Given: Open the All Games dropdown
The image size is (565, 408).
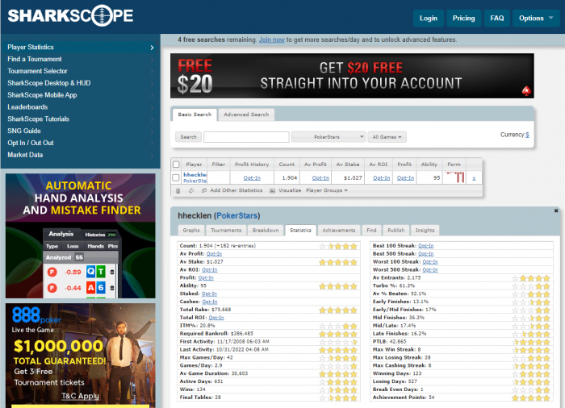Looking at the screenshot, I should (387, 137).
